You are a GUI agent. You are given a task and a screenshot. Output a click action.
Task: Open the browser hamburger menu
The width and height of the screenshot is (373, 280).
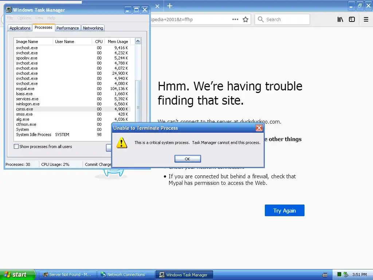366,19
